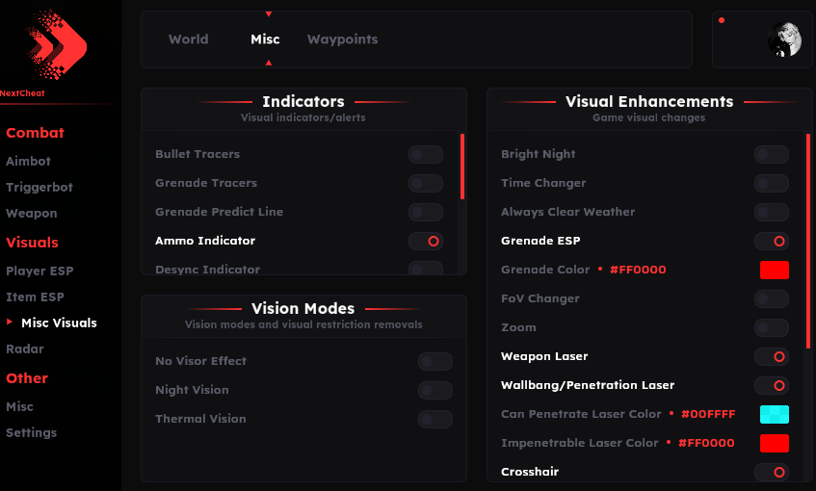Pick the Grenade Color red swatch
The image size is (816, 491).
pyautogui.click(x=775, y=270)
